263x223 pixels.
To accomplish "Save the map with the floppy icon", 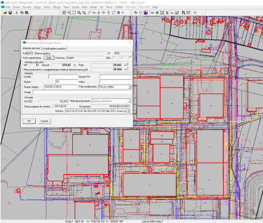I will (x=10, y=13).
